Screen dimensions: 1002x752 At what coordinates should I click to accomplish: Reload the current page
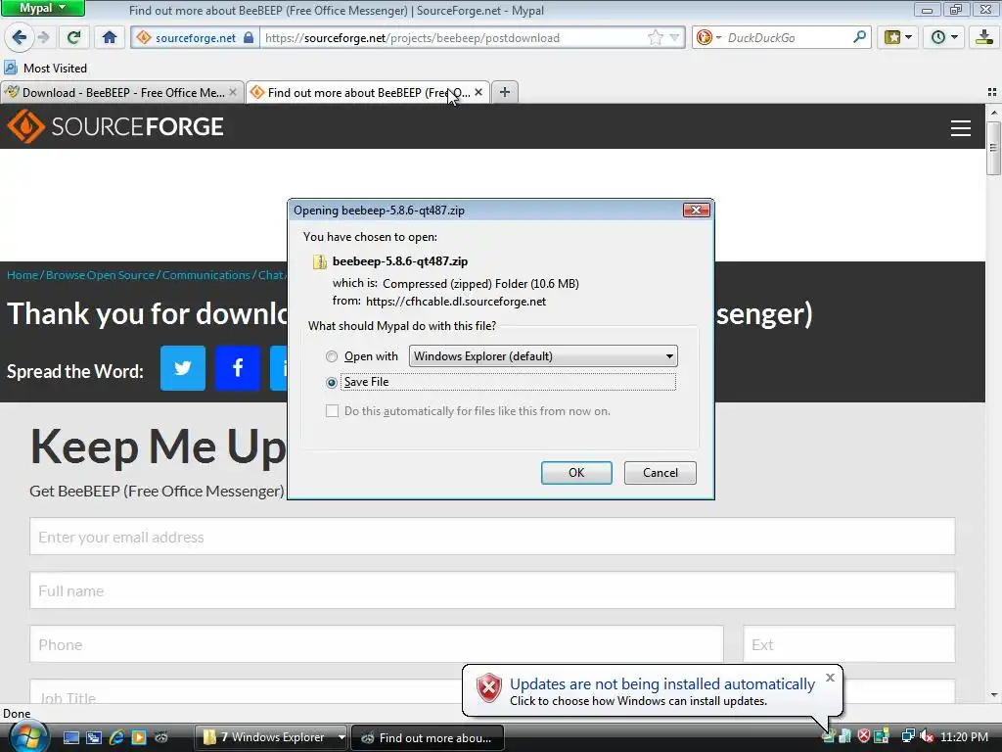[x=74, y=38]
